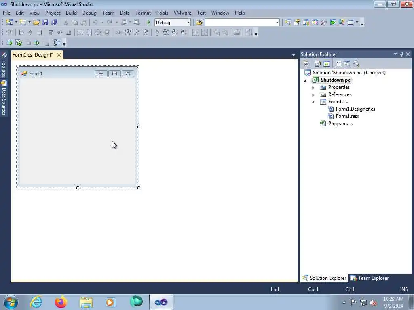The image size is (414, 310).
Task: Open the New Project dropdown arrow
Action: (16, 23)
